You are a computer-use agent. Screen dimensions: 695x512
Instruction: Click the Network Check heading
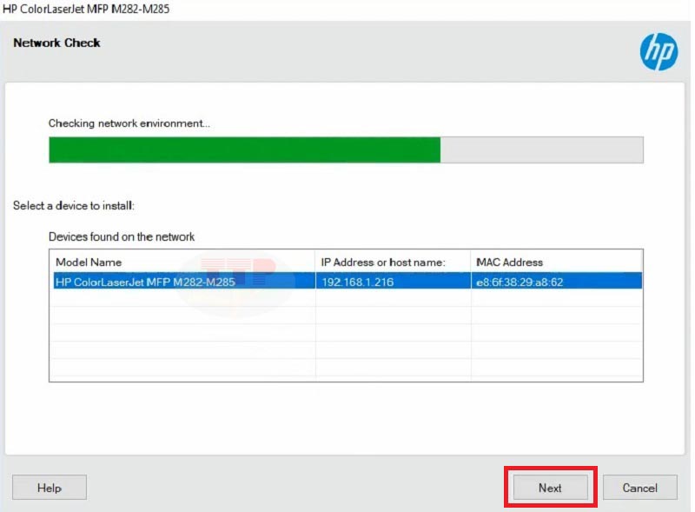tap(56, 43)
